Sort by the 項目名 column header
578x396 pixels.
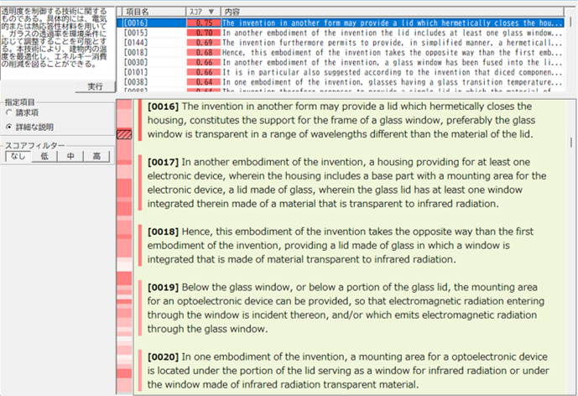point(154,12)
